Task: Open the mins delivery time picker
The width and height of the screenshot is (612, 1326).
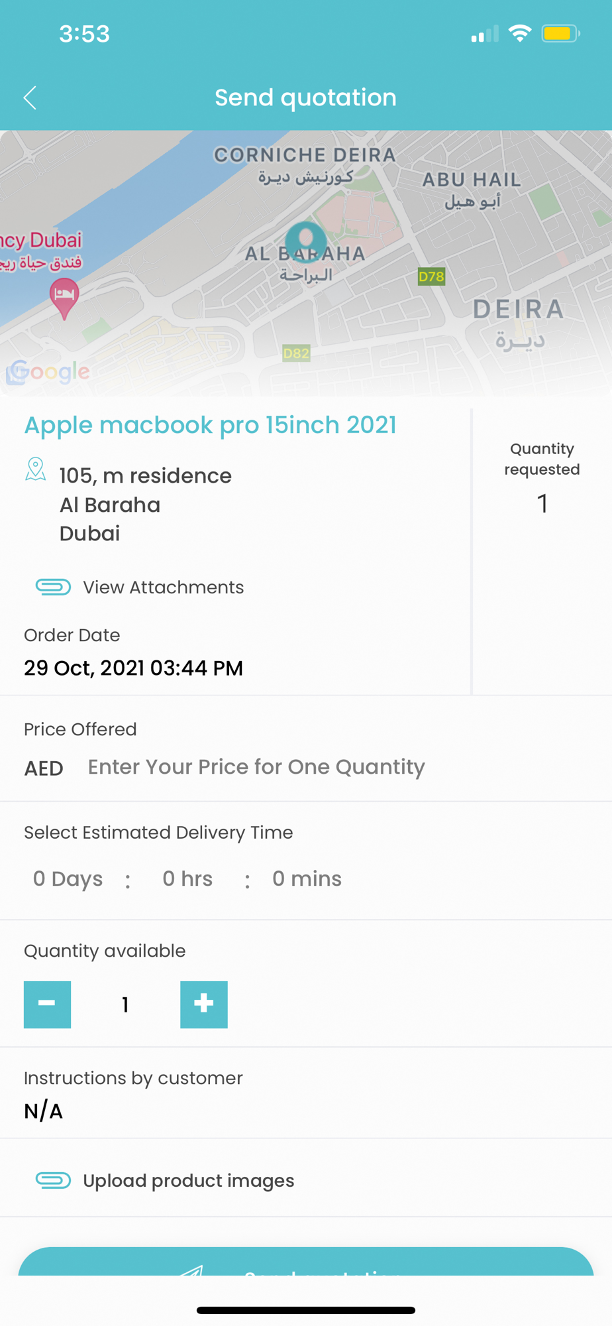Action: (x=307, y=878)
